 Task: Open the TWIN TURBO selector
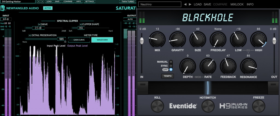(128, 2)
